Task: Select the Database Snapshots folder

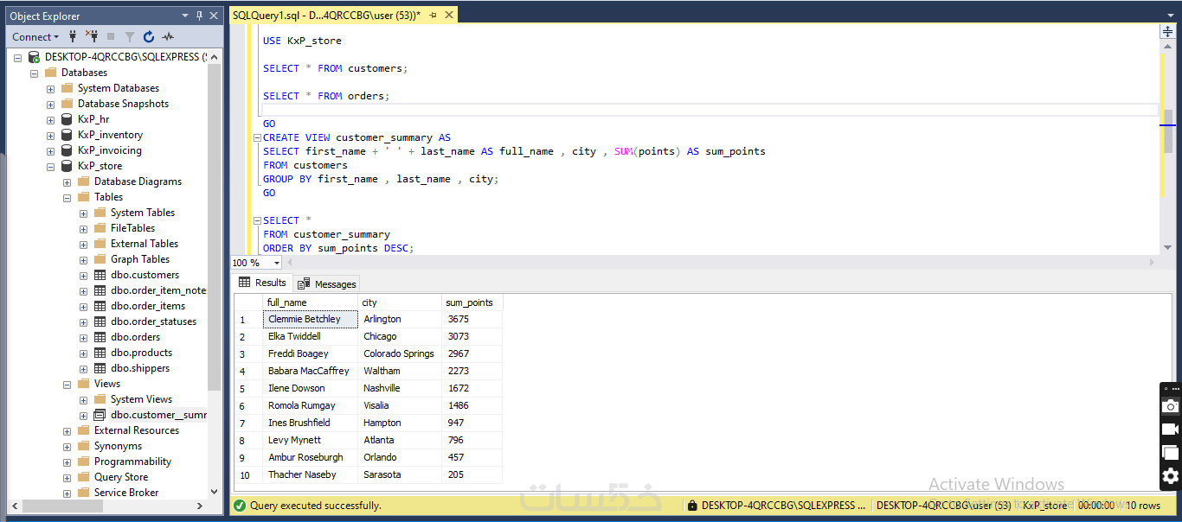Action: (123, 104)
